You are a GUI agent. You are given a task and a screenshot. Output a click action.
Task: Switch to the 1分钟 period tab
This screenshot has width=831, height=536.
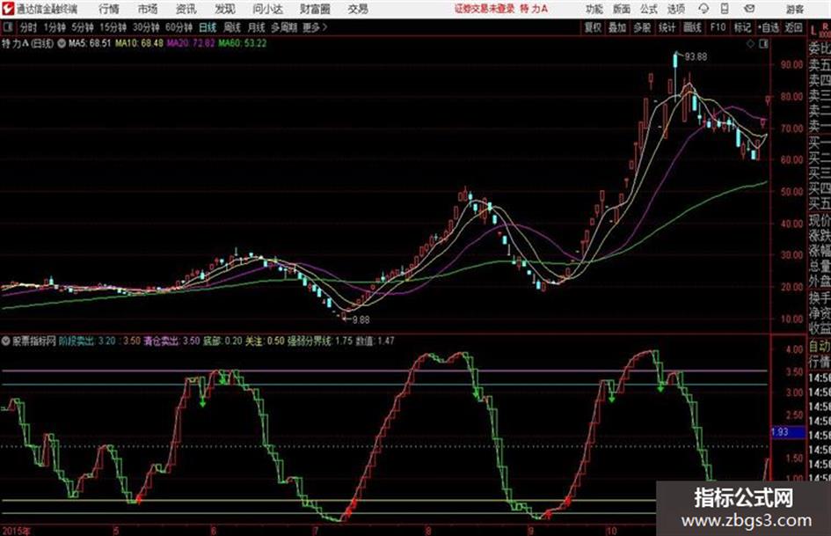pyautogui.click(x=55, y=27)
